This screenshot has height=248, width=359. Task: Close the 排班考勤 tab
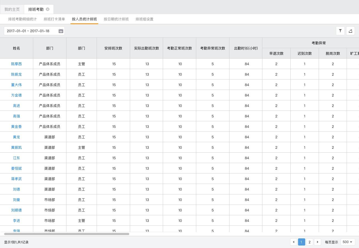coord(48,9)
